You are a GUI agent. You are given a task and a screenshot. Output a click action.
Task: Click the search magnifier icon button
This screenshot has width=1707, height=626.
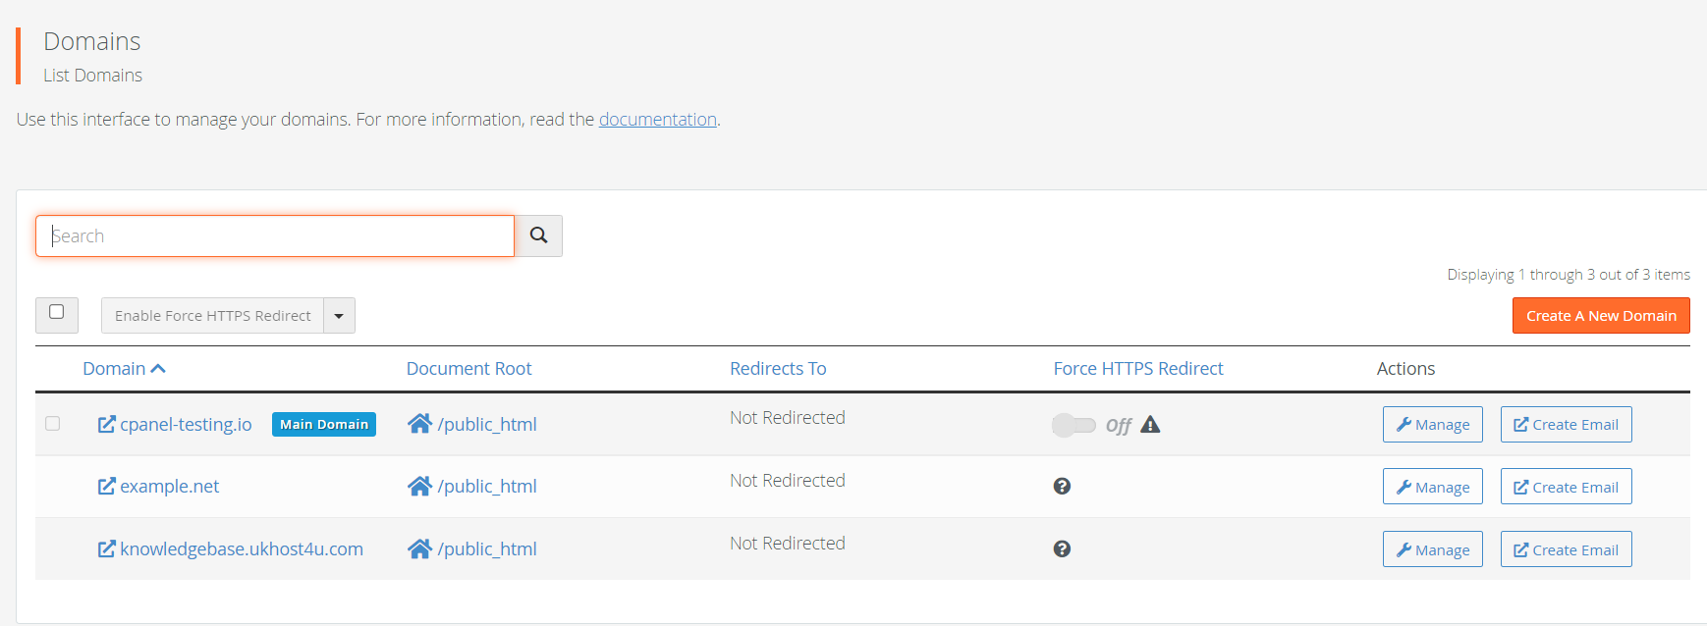tap(538, 235)
